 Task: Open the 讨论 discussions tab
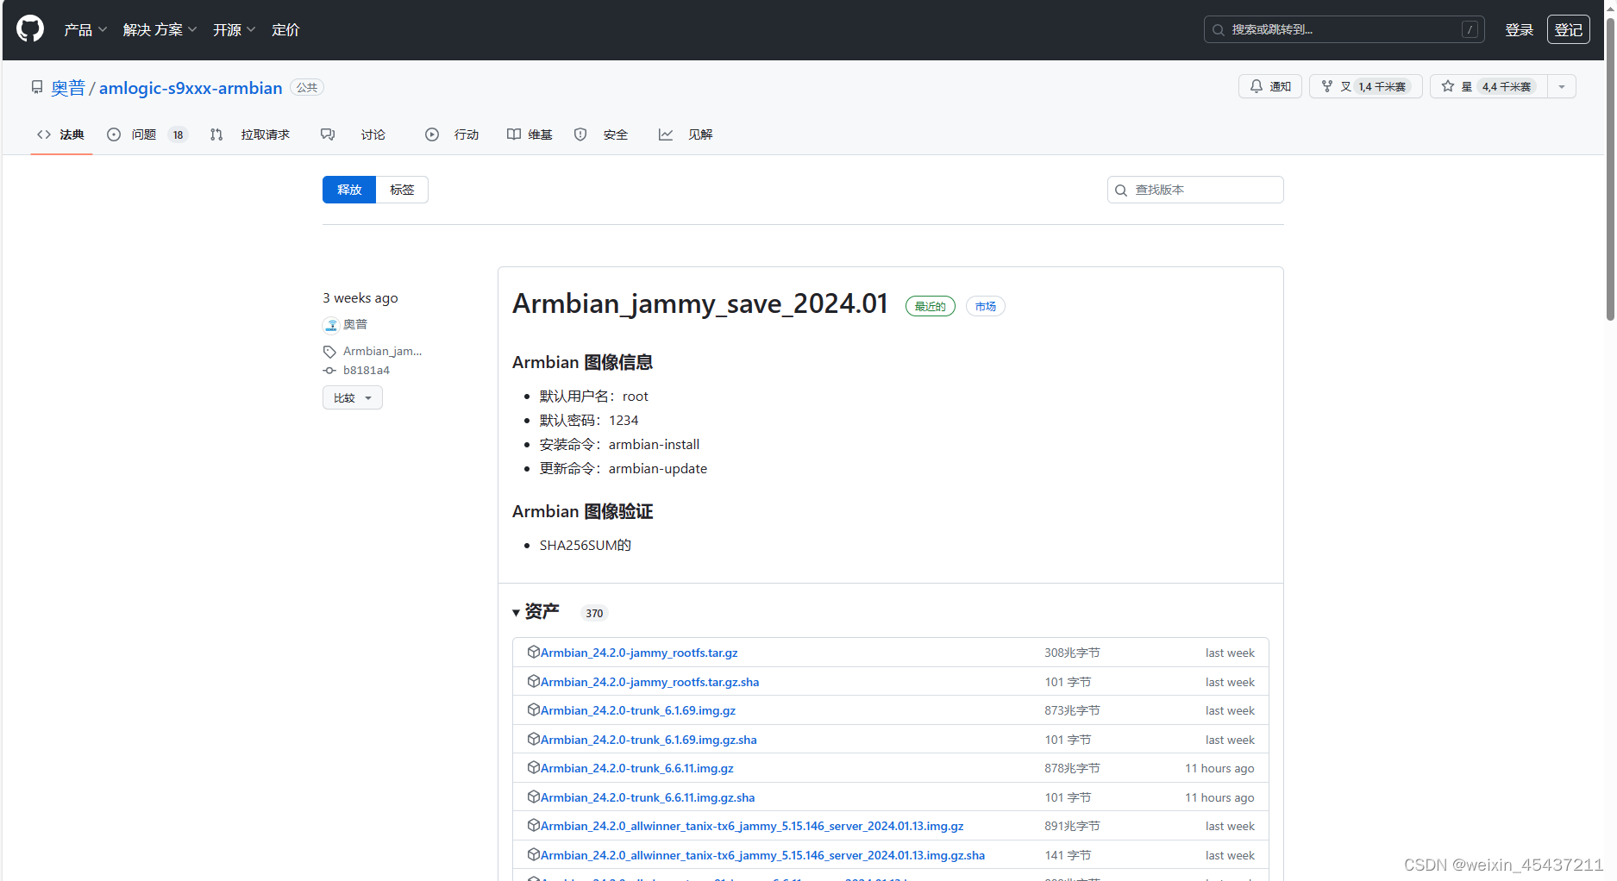pyautogui.click(x=354, y=134)
